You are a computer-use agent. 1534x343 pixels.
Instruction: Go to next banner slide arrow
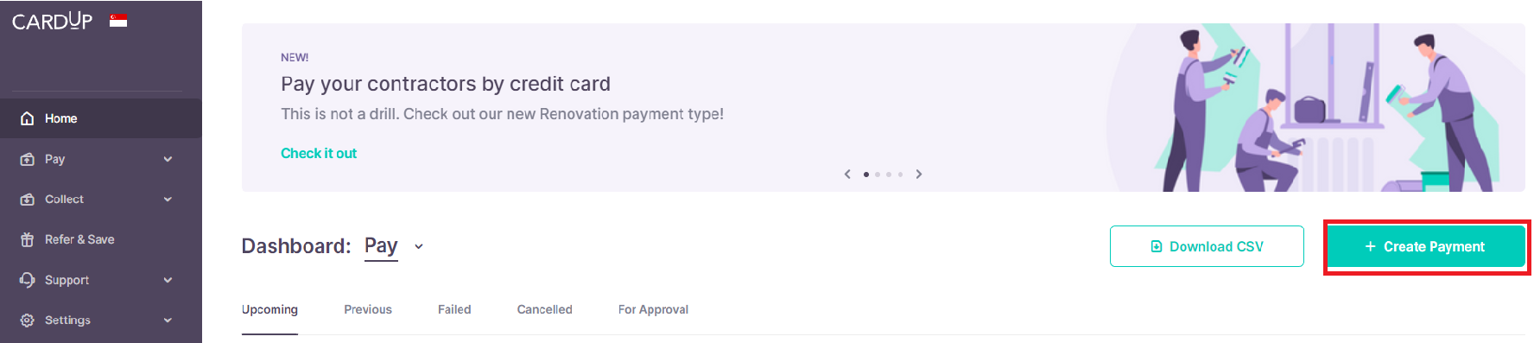pos(919,174)
